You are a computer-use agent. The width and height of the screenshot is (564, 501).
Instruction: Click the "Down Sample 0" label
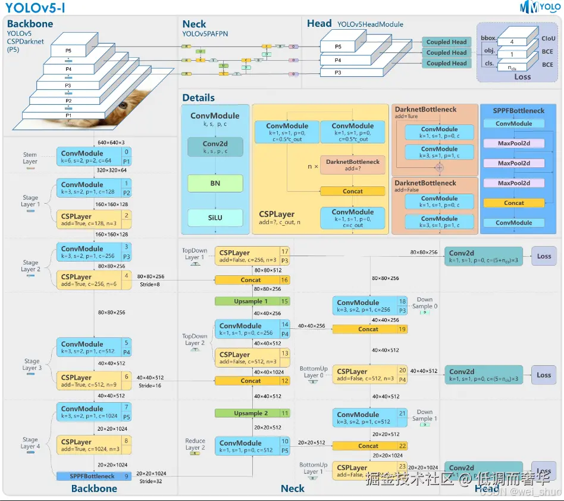424,303
